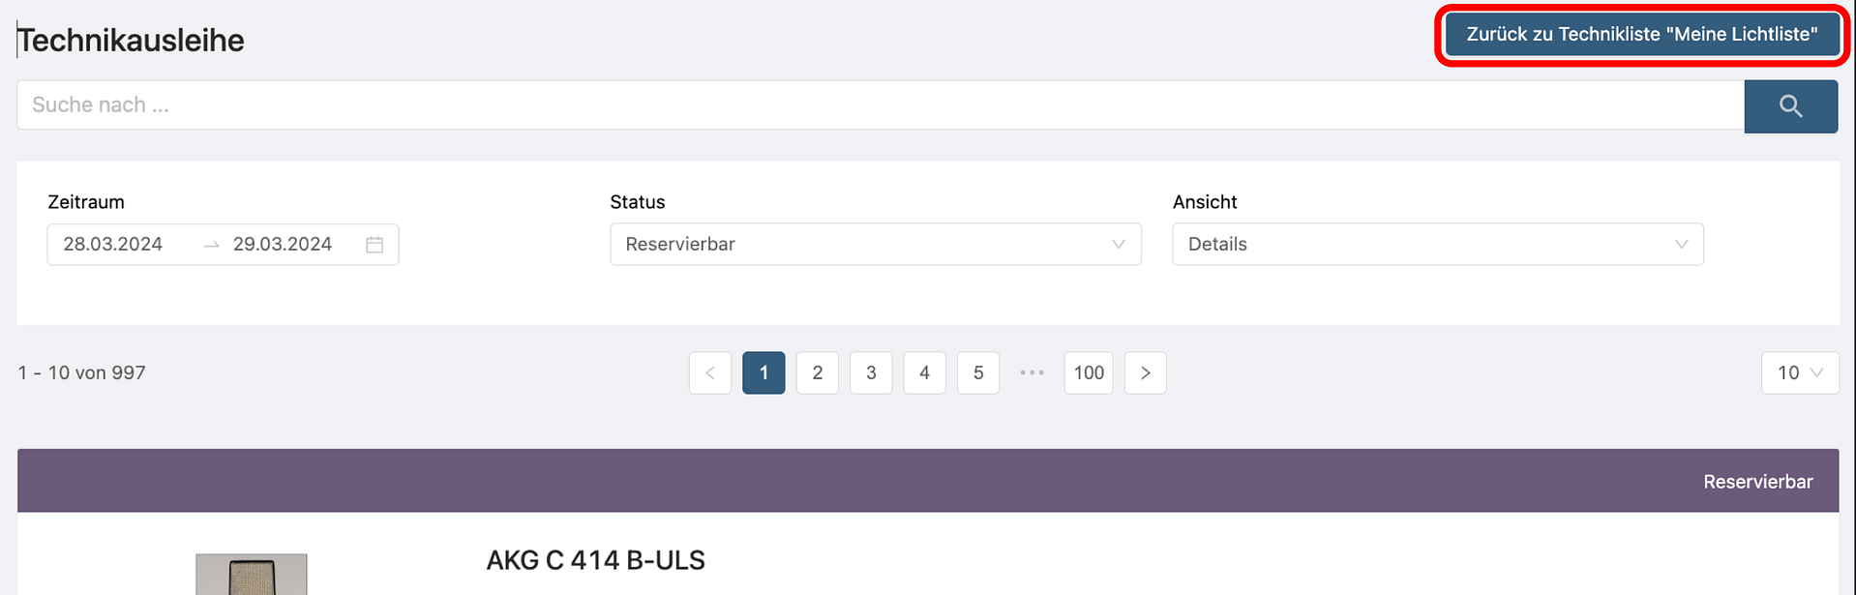1856x595 pixels.
Task: Open the calendar icon in Zeitraum
Action: tap(374, 245)
